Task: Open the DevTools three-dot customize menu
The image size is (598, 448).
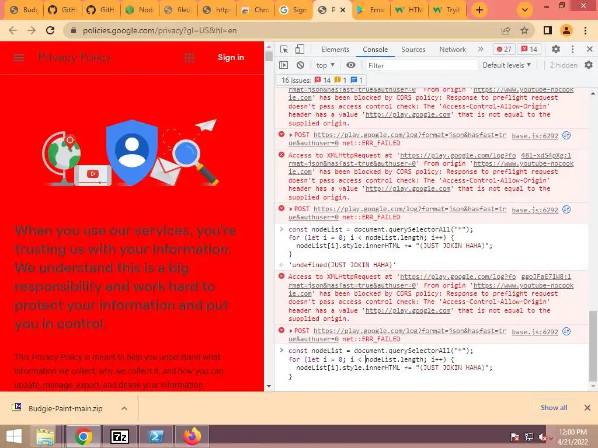Action: [572, 49]
